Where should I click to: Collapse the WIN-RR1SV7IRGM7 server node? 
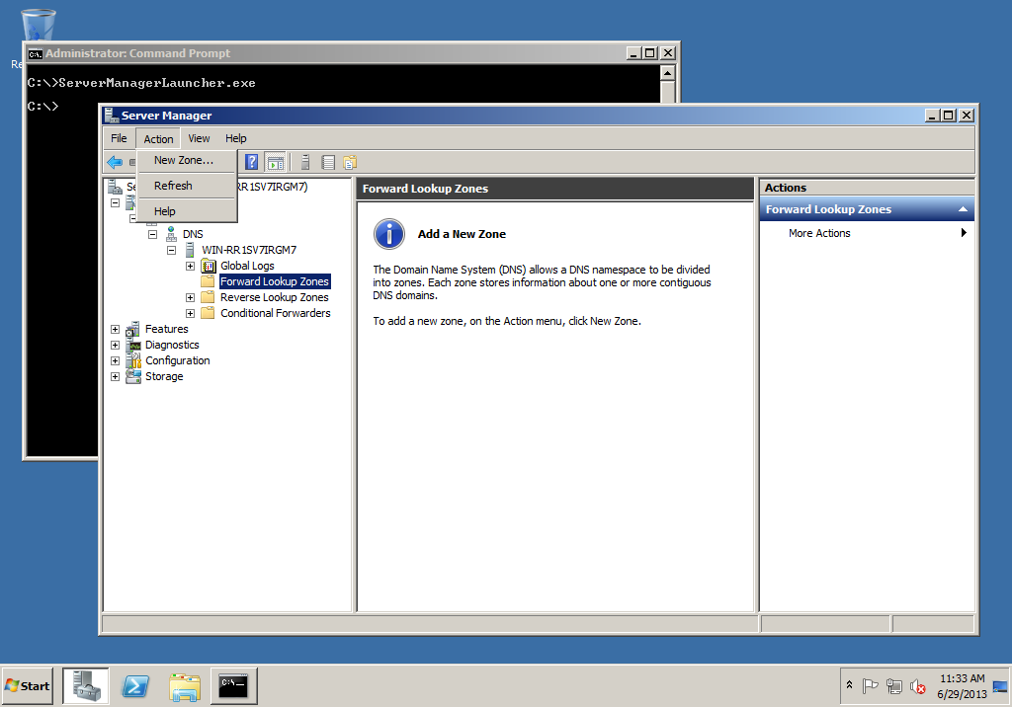point(171,250)
